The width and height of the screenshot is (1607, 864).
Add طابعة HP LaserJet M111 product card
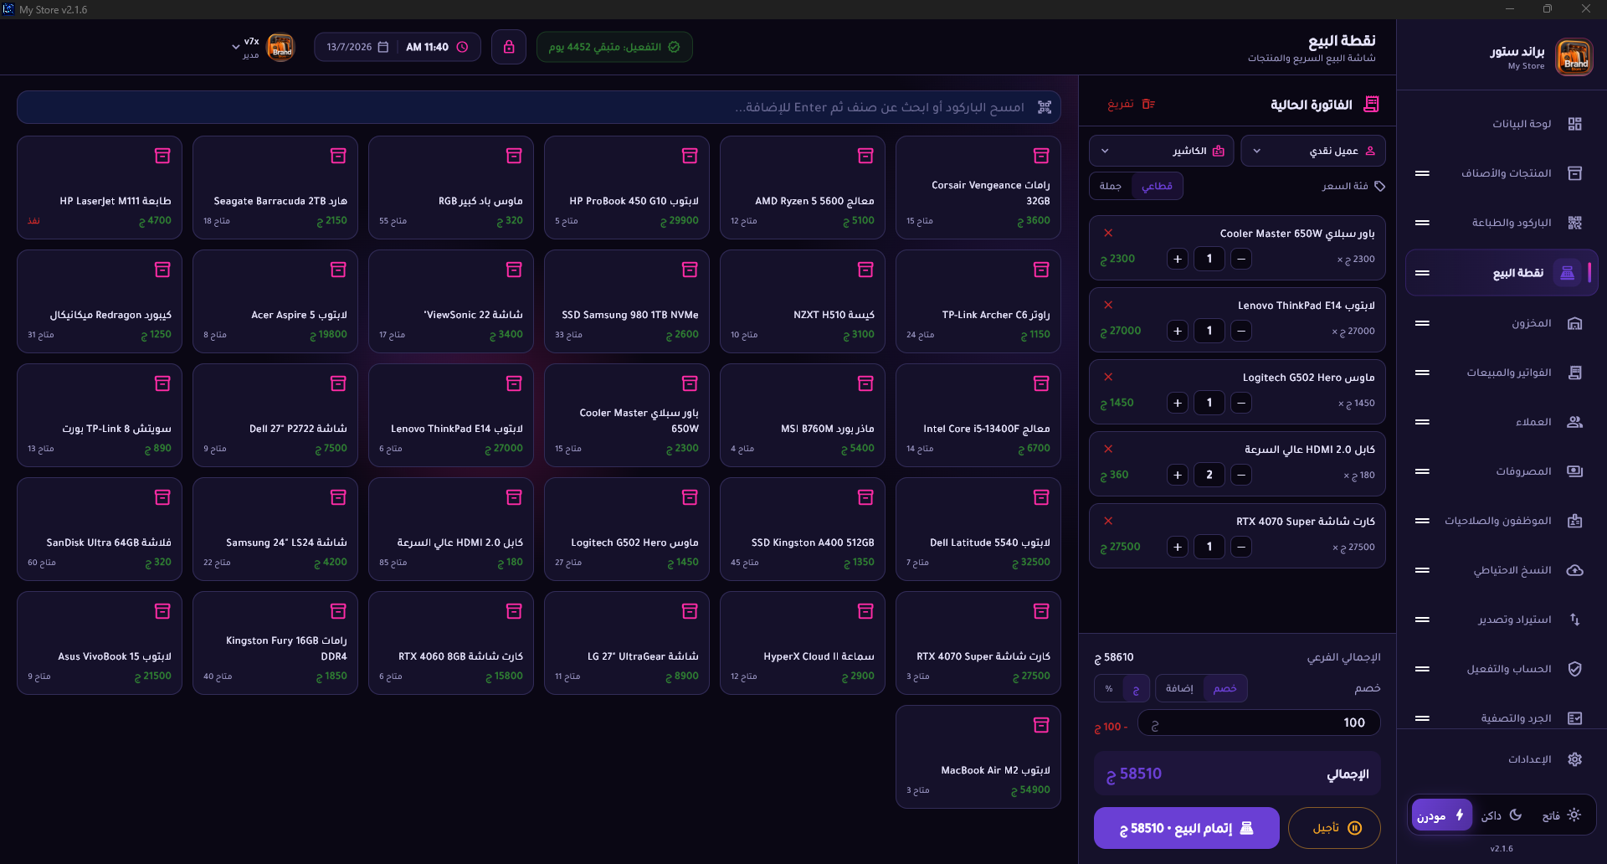[x=100, y=188]
